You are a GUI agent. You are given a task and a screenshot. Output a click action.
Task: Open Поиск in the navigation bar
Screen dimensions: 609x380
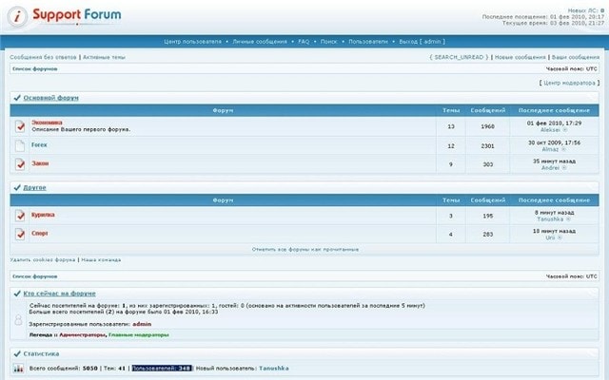328,42
